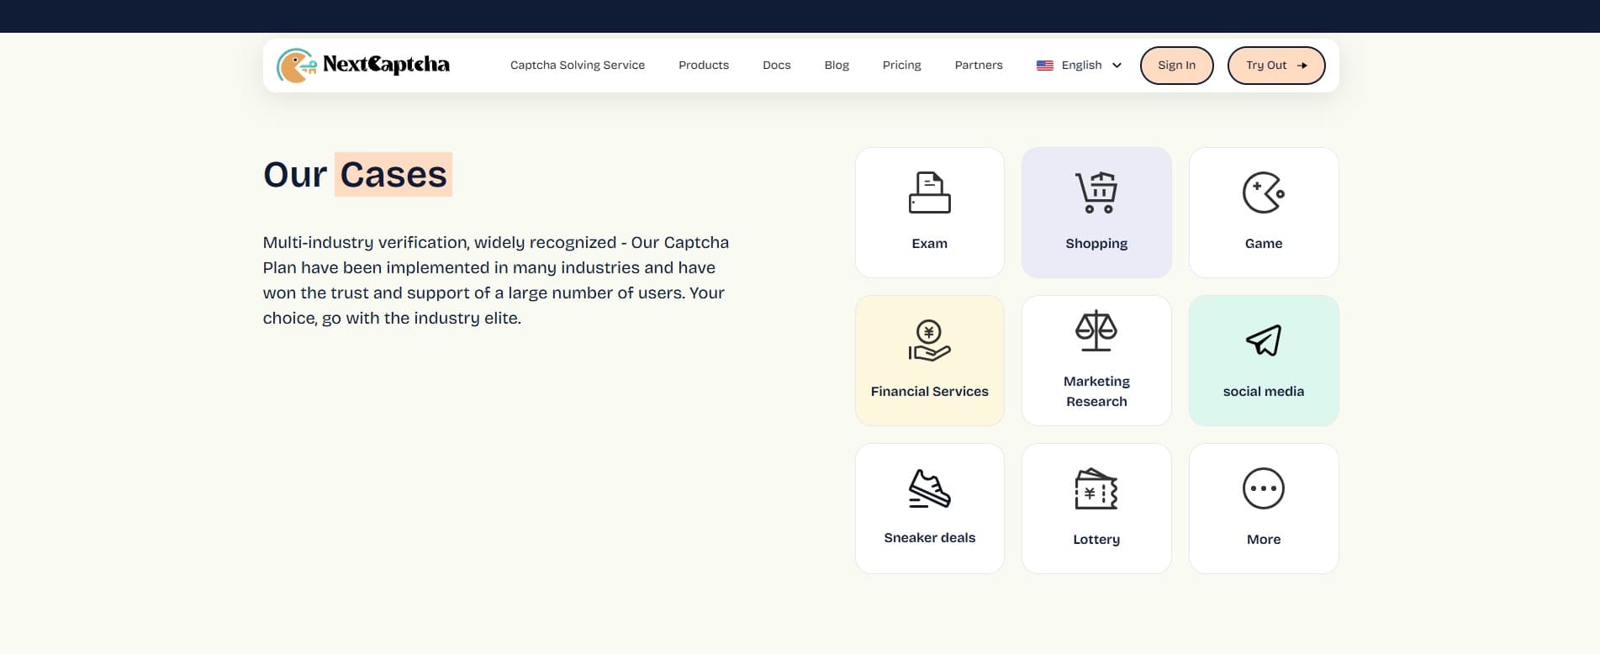
Task: Click the US flag language selector
Action: coord(1045,66)
